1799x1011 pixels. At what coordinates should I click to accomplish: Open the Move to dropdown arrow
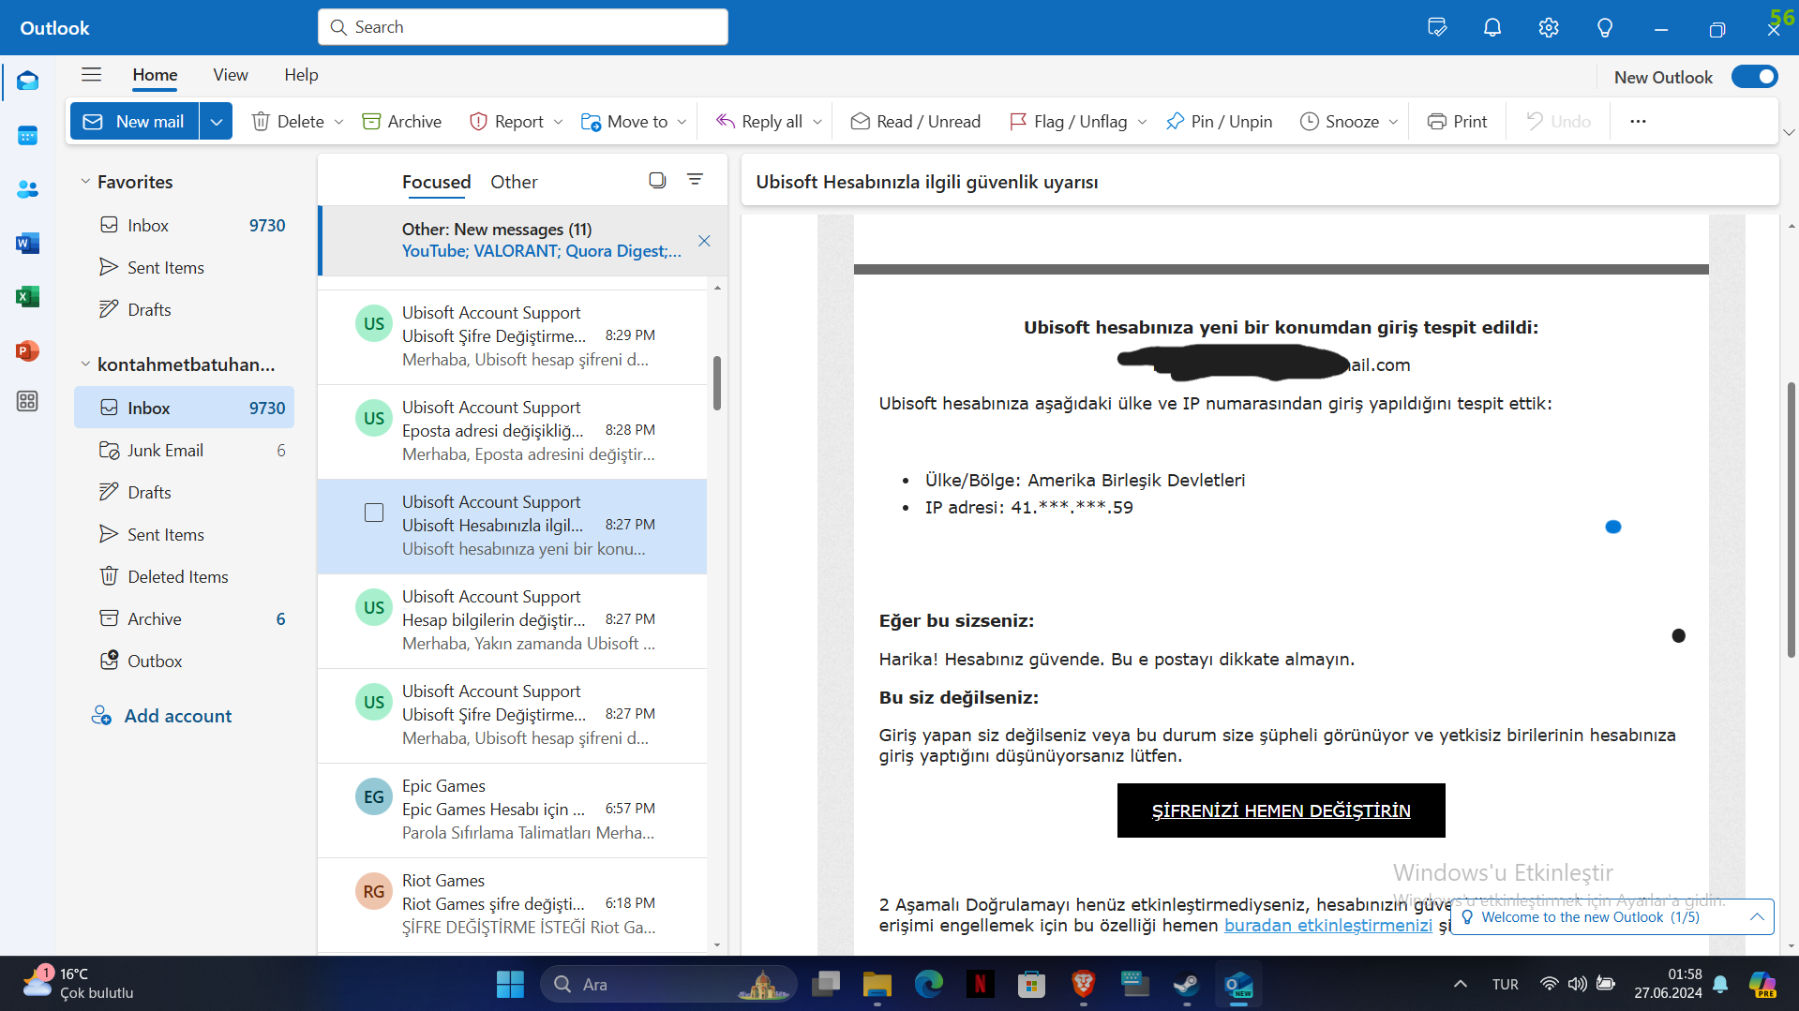682,122
